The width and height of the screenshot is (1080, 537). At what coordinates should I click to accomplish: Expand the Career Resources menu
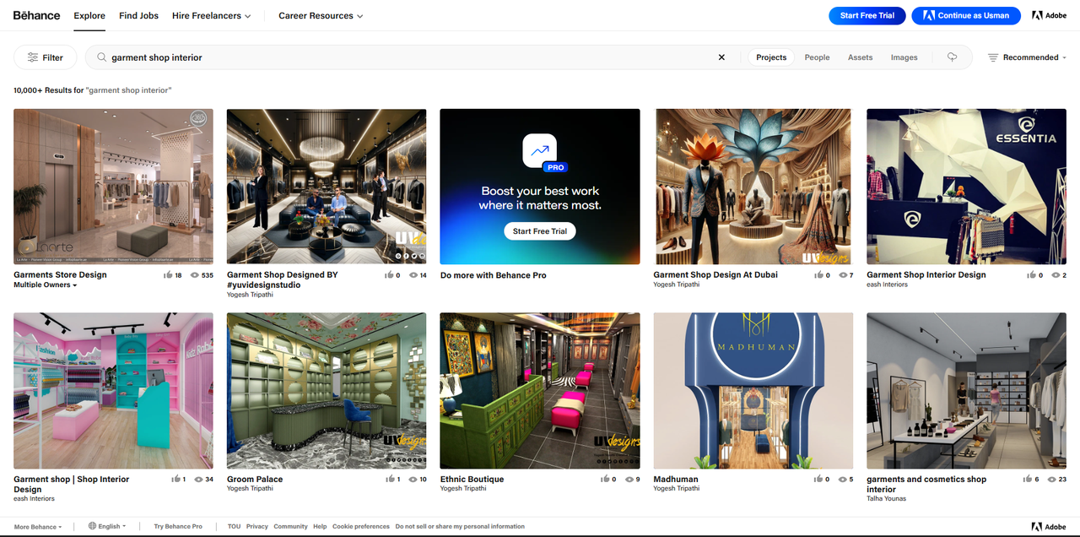pos(321,15)
